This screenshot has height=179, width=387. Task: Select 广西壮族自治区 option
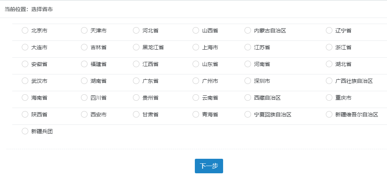point(329,81)
